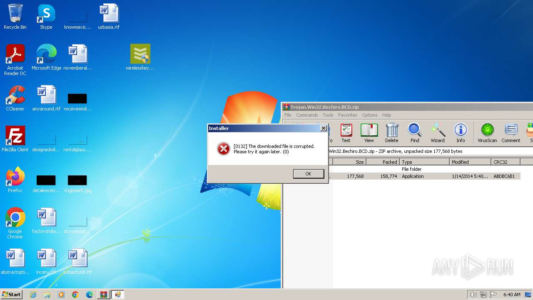Select the incany.rtf desktop file

[46, 262]
